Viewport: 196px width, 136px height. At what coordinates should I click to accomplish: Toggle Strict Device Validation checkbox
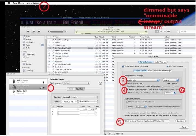[x=167, y=67]
